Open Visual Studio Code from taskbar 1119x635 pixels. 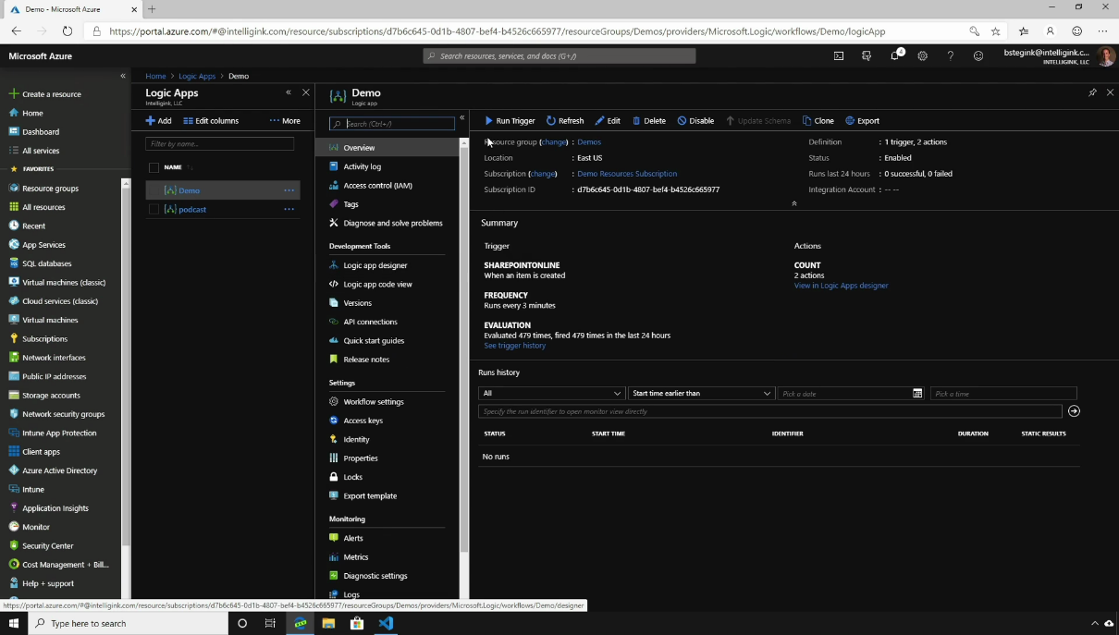pos(386,623)
